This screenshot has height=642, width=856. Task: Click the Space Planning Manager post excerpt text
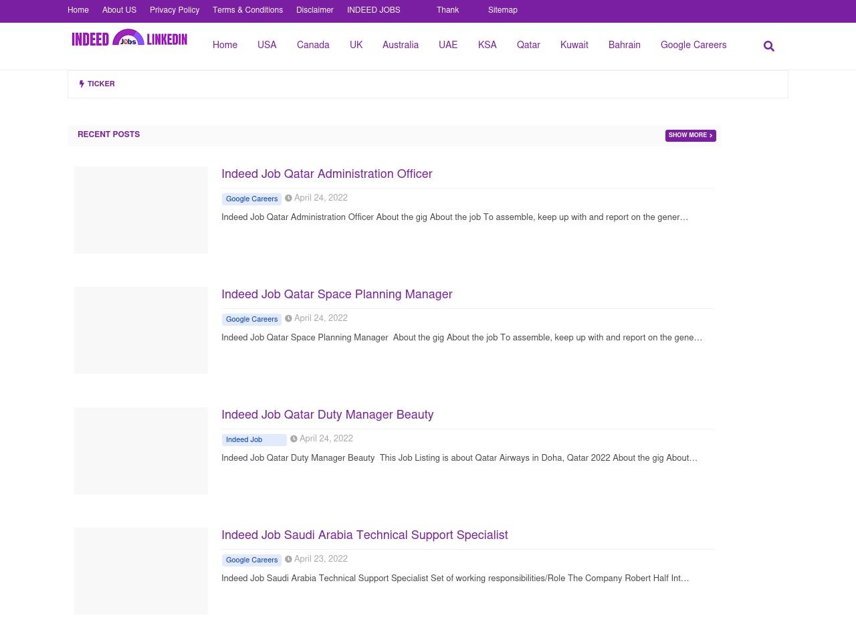point(462,338)
